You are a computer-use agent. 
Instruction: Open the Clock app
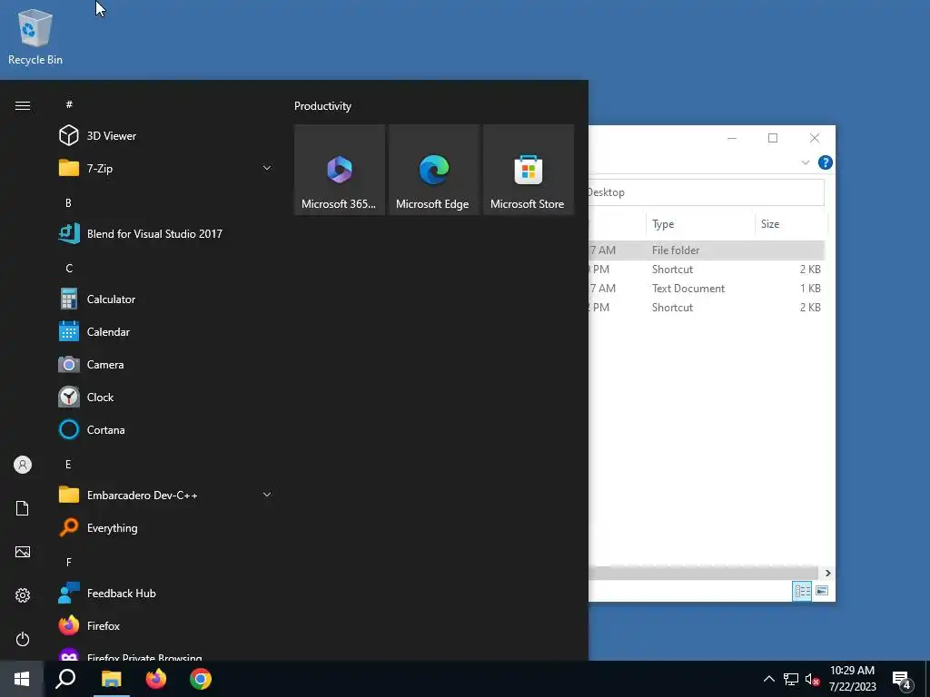click(x=166, y=397)
